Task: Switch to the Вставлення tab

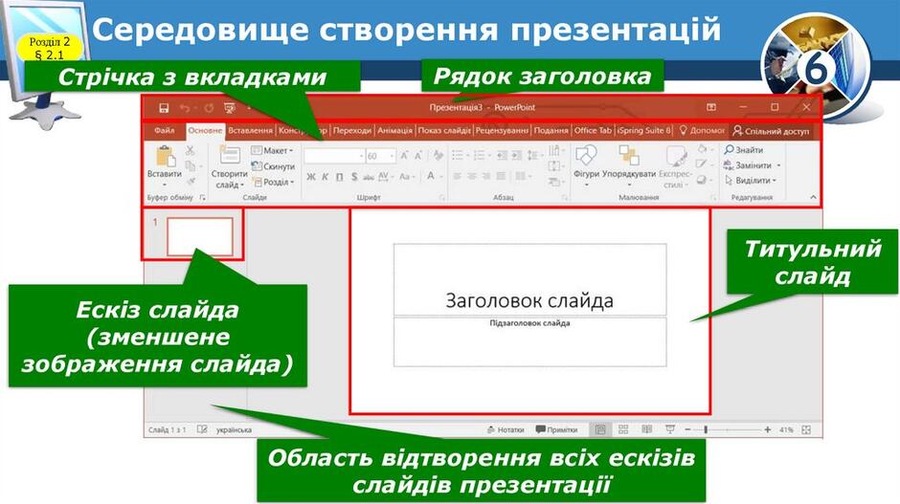Action: [x=250, y=131]
